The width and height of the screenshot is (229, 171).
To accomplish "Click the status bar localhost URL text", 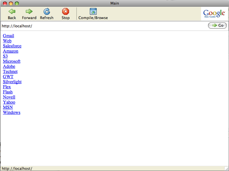I will (17, 168).
